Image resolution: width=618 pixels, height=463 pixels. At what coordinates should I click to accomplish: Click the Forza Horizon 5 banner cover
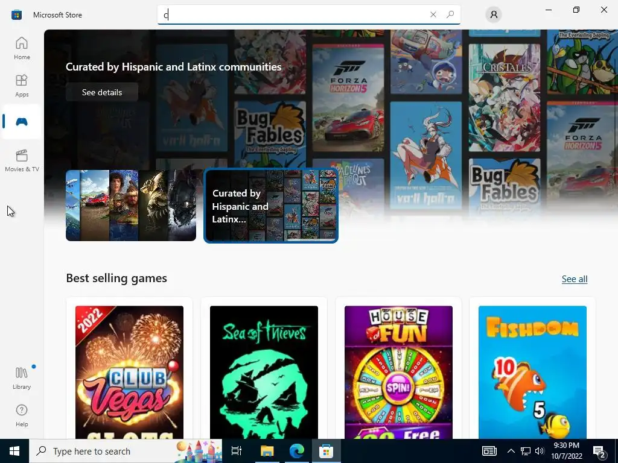pyautogui.click(x=348, y=98)
